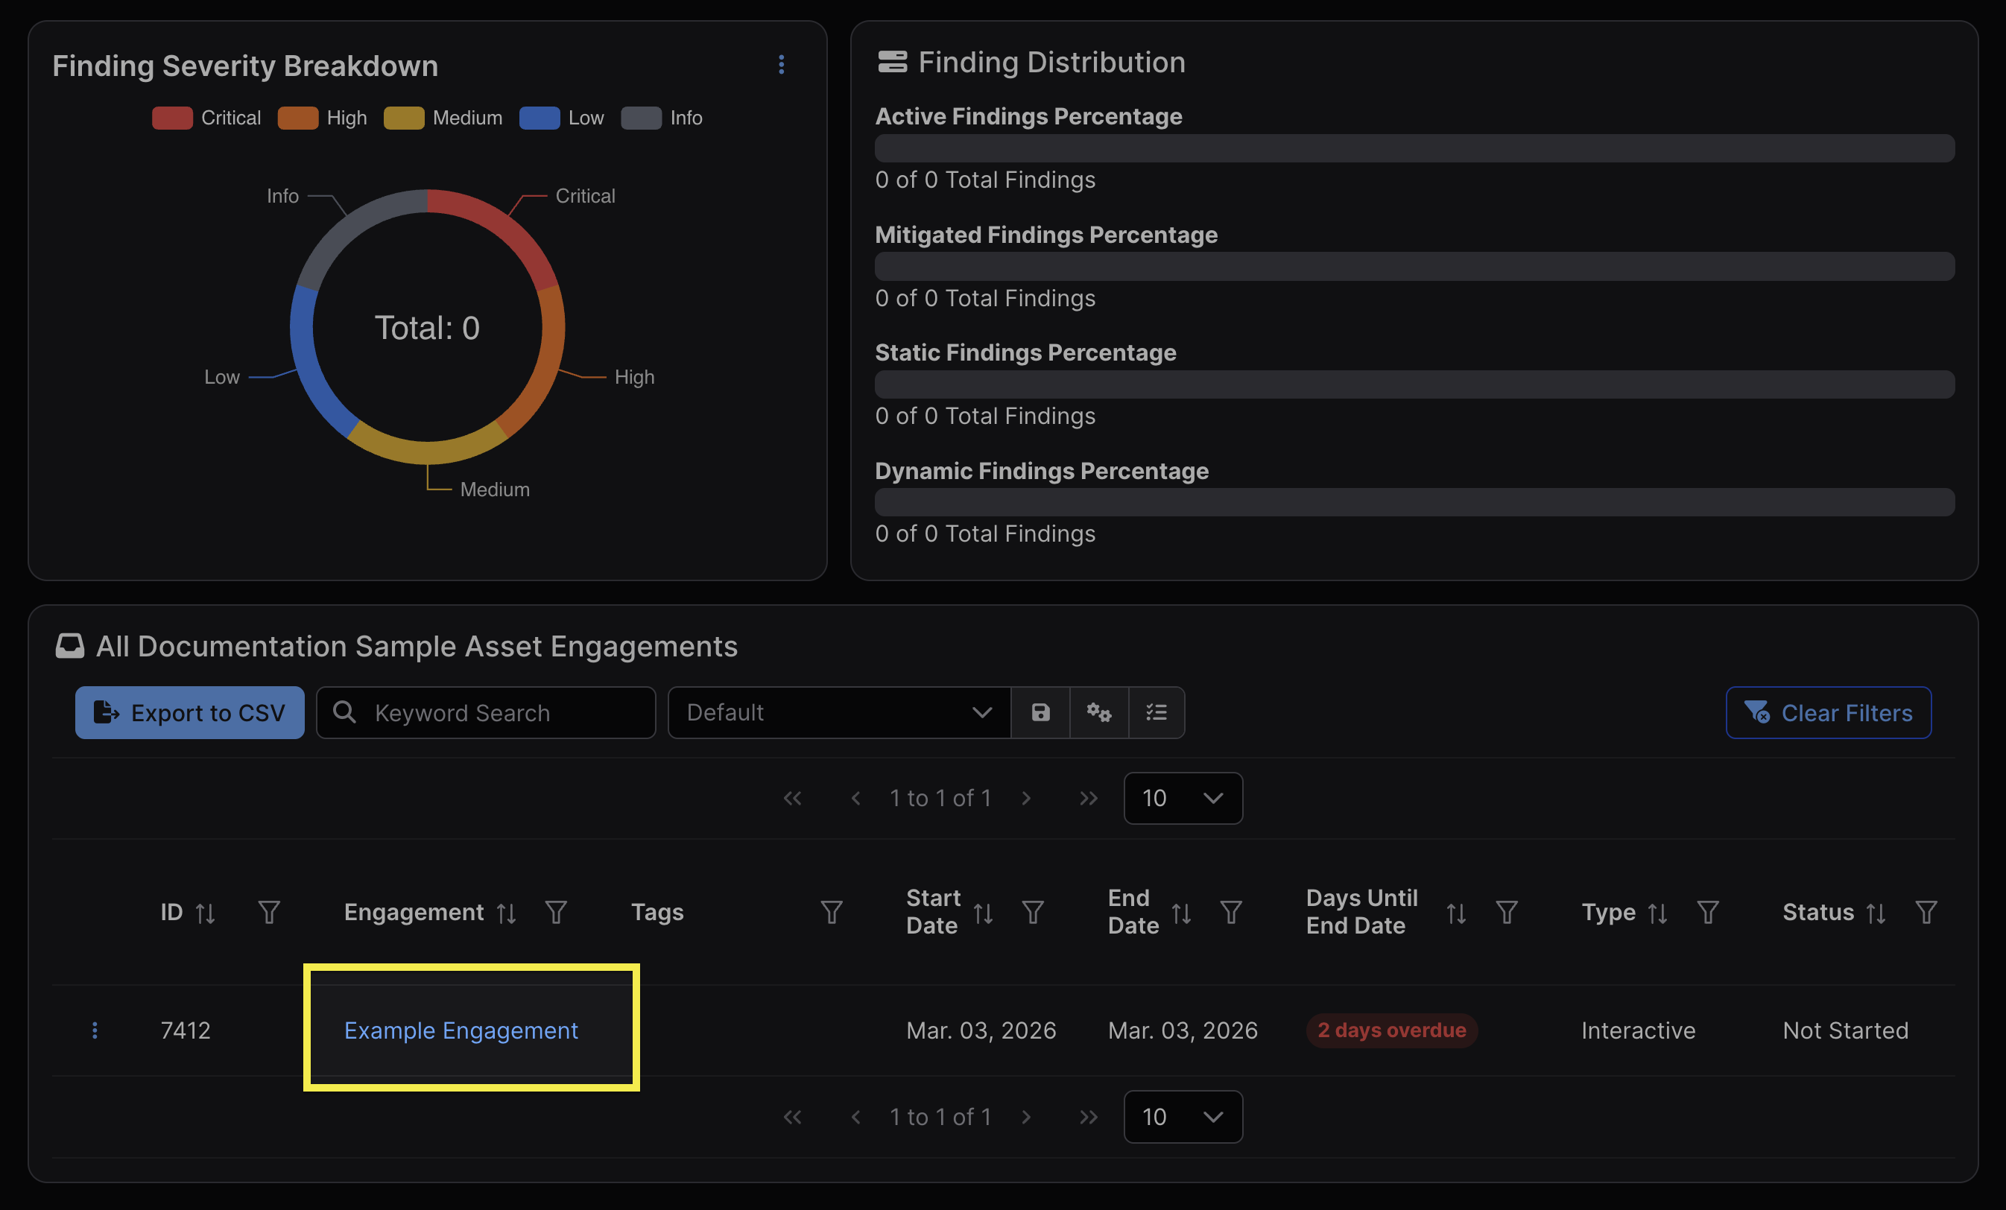This screenshot has width=2006, height=1210.
Task: Open filter for Tags column
Action: [x=831, y=912]
